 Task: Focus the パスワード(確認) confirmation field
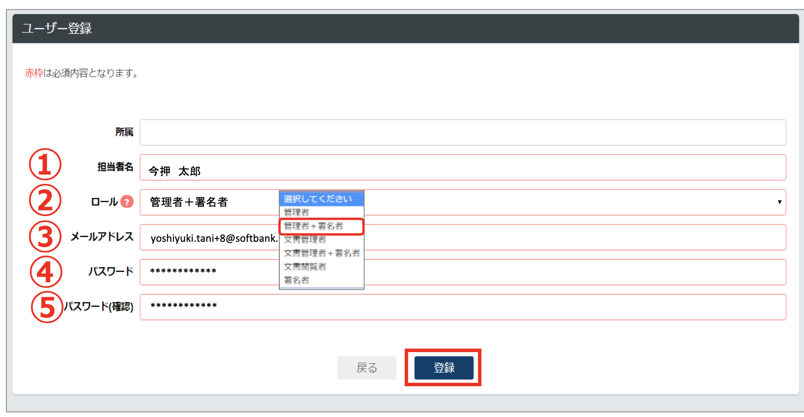point(463,307)
